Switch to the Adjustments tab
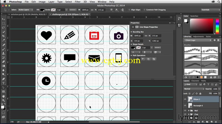The height and width of the screenshot is (124, 222). click(198, 36)
